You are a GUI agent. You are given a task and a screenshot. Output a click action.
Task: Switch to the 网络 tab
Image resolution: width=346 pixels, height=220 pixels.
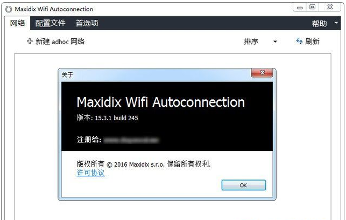click(17, 23)
